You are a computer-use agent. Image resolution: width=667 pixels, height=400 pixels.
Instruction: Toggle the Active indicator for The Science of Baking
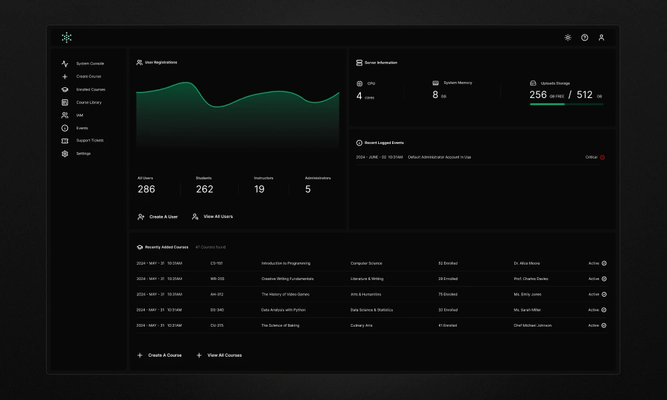click(x=603, y=325)
